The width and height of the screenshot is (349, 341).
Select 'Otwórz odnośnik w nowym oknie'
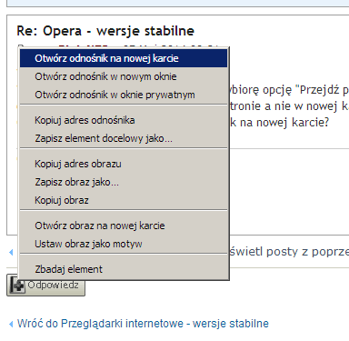(x=124, y=76)
